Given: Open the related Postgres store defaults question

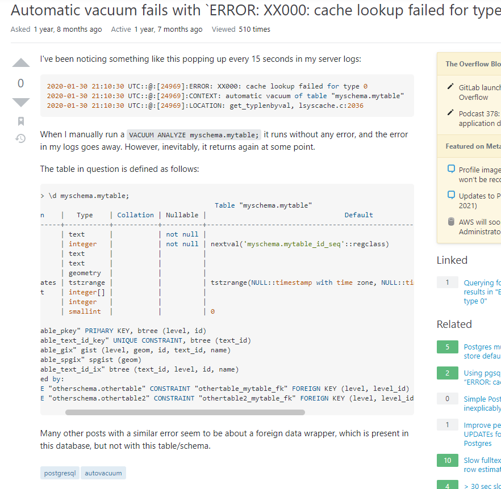Looking at the screenshot, I should [482, 351].
